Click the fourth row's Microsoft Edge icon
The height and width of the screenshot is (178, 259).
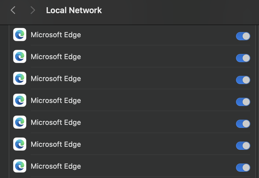pos(20,101)
